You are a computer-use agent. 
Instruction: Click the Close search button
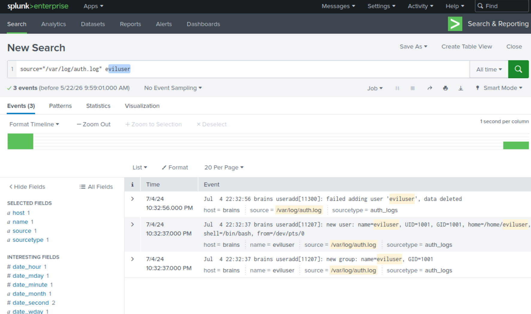[514, 46]
